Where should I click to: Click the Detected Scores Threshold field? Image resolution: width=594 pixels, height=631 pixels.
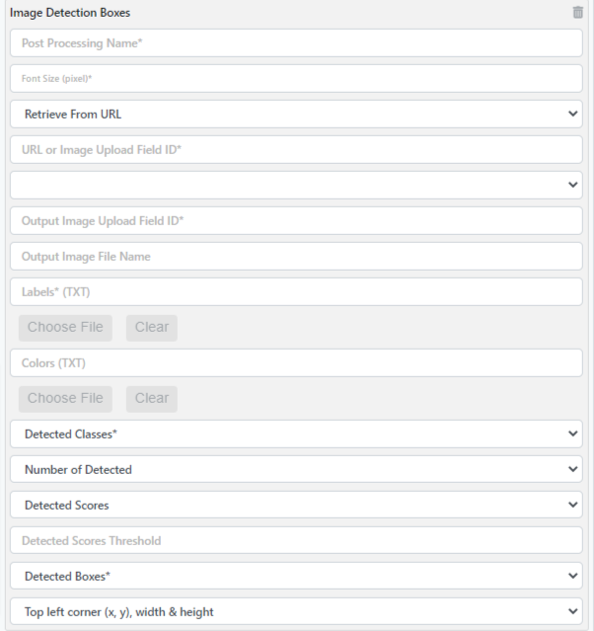(x=296, y=541)
